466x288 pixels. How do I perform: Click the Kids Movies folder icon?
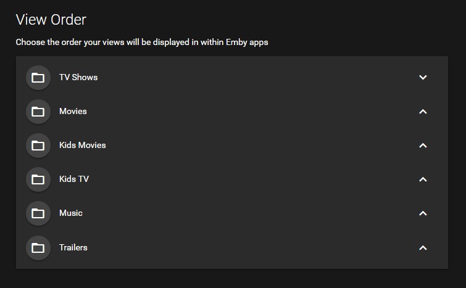click(x=38, y=146)
